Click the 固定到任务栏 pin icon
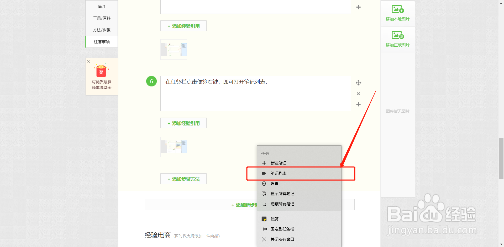 (264, 229)
